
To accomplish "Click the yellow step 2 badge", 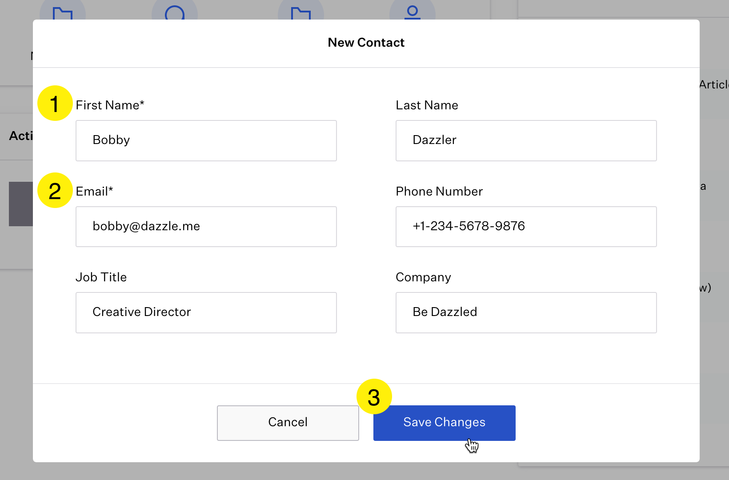I will 55,191.
